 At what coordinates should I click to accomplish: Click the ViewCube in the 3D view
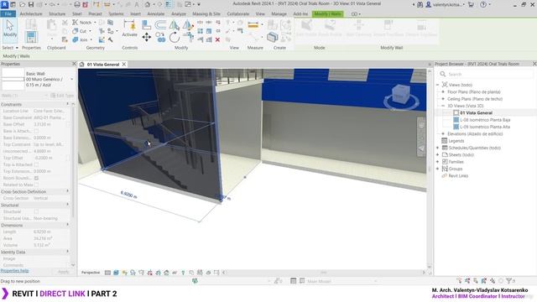coord(401,94)
